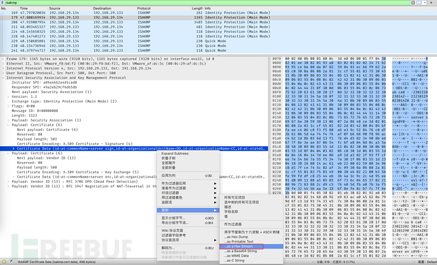Screen dimensions: 437x265
Task: Select packet number 241 row
Action: pyautogui.click(x=218, y=51)
